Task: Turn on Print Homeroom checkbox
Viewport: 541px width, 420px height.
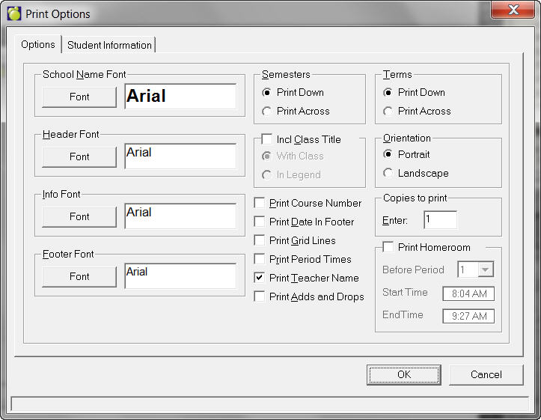Action: pyautogui.click(x=388, y=247)
